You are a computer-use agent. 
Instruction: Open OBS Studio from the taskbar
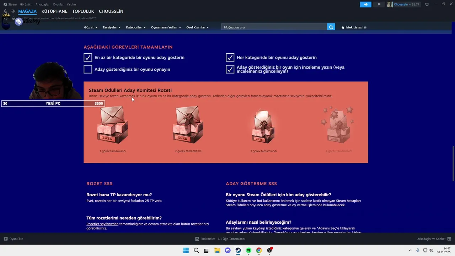tap(269, 250)
